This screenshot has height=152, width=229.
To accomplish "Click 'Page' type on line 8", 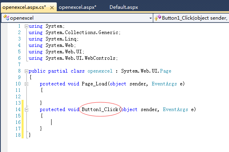I will (x=165, y=71).
